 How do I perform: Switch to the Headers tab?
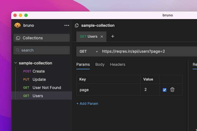[118, 64]
